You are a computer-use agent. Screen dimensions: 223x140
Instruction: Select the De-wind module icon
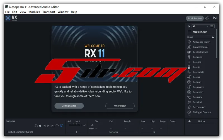tap(189, 102)
